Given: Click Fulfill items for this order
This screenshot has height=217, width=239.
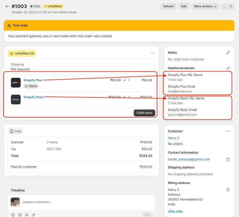Looking at the screenshot, I should pos(144,113).
